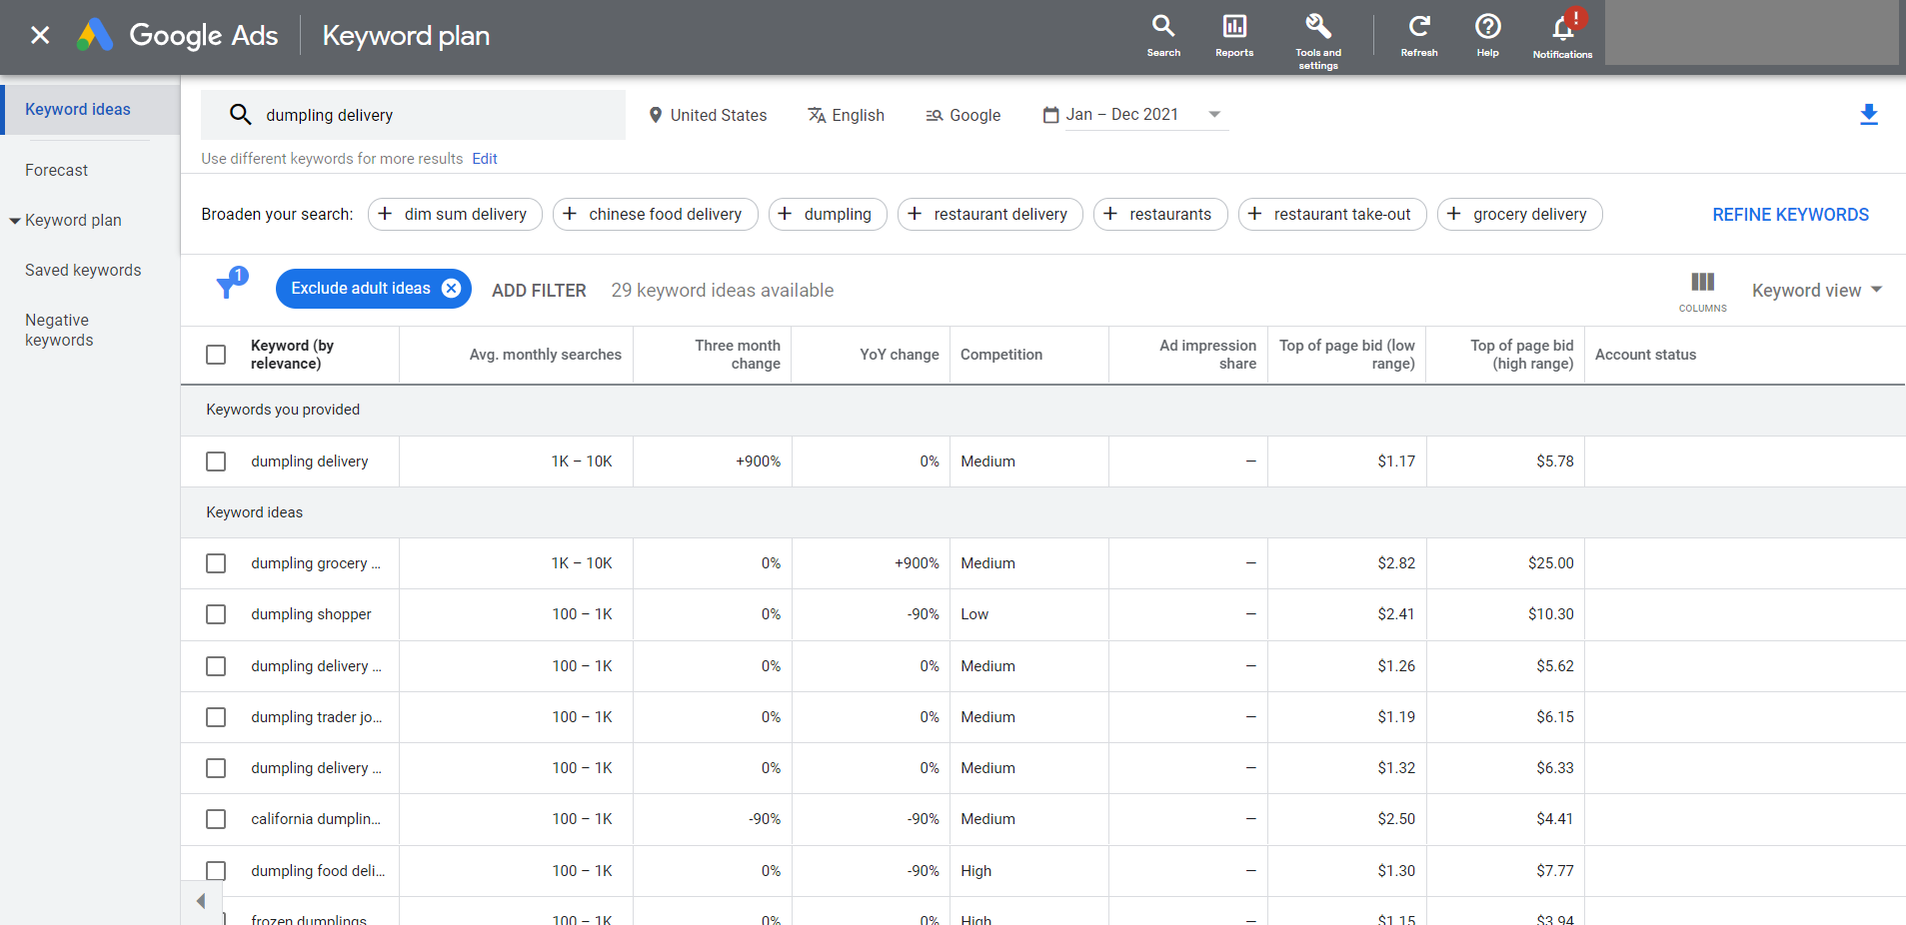1906x925 pixels.
Task: Add chinese food delivery suggestion
Action: click(x=655, y=214)
